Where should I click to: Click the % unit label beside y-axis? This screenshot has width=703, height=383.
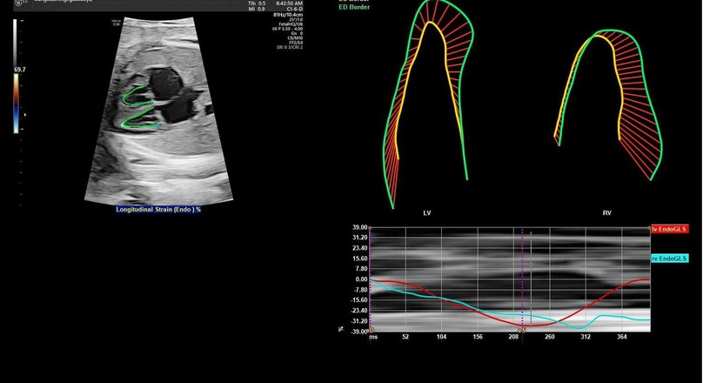coord(341,328)
